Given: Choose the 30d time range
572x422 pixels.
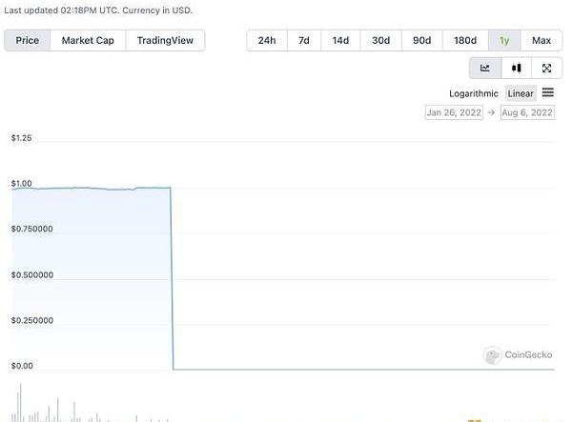Looking at the screenshot, I should [380, 40].
